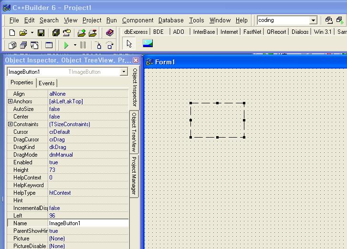
Task: Click the Save floppy disk icon
Action: point(41,33)
